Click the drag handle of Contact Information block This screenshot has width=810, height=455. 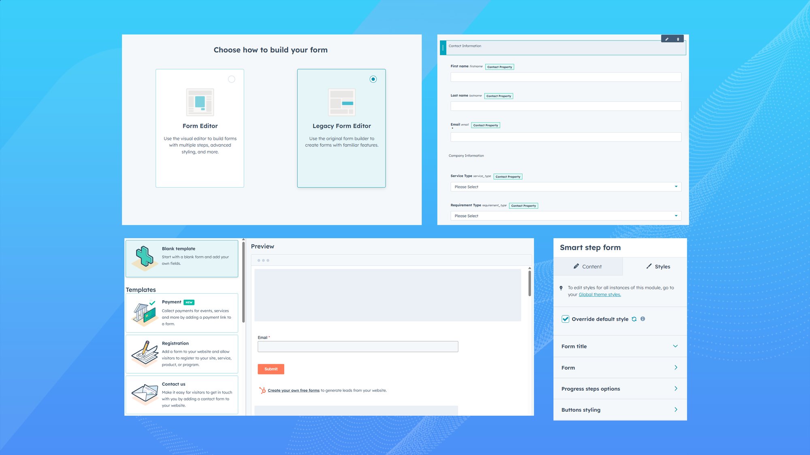click(443, 48)
